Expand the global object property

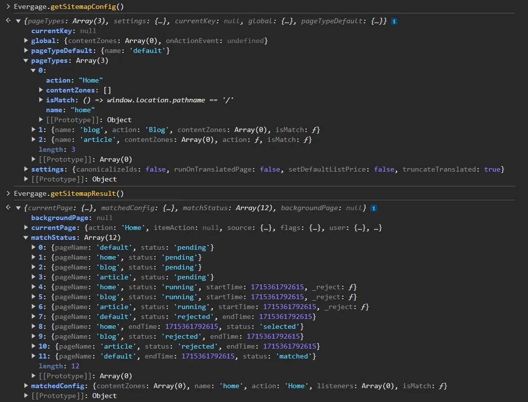tap(26, 41)
